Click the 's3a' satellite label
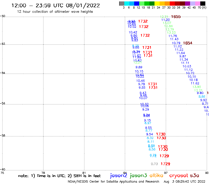Viewport: 209px width, 184px height. tap(194, 176)
